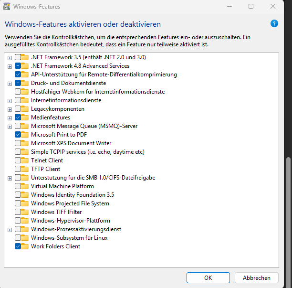The width and height of the screenshot is (292, 288).
Task: Close the Windows-Features dialog
Action: (273, 6)
